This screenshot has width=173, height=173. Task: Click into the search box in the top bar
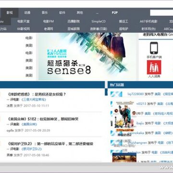161,13
